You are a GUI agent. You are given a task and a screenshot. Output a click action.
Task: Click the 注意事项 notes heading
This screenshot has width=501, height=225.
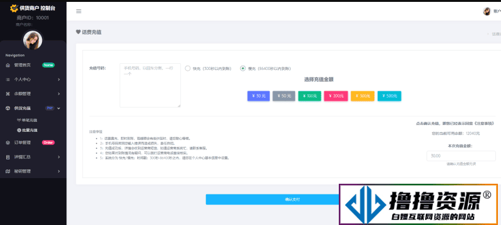pyautogui.click(x=96, y=131)
